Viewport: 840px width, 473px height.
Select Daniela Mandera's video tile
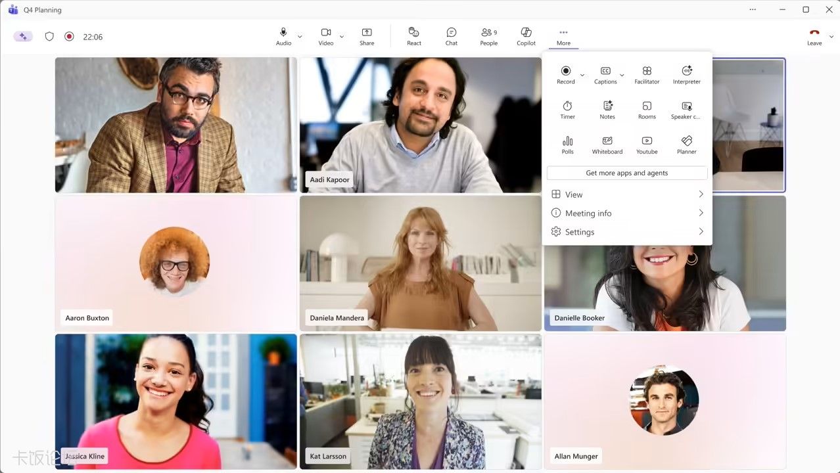coord(421,263)
